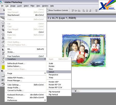Image resolution: width=116 pixels, height=105 pixels.
Task: Choose Convert to Profile...
Action: [x=26, y=90]
